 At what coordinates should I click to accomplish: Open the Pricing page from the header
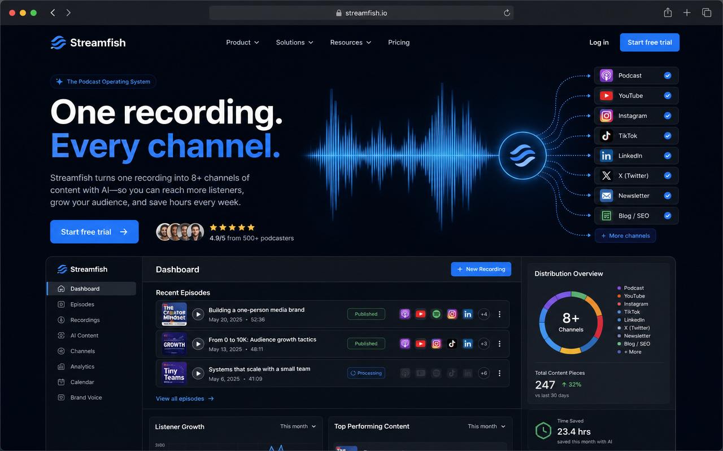399,42
